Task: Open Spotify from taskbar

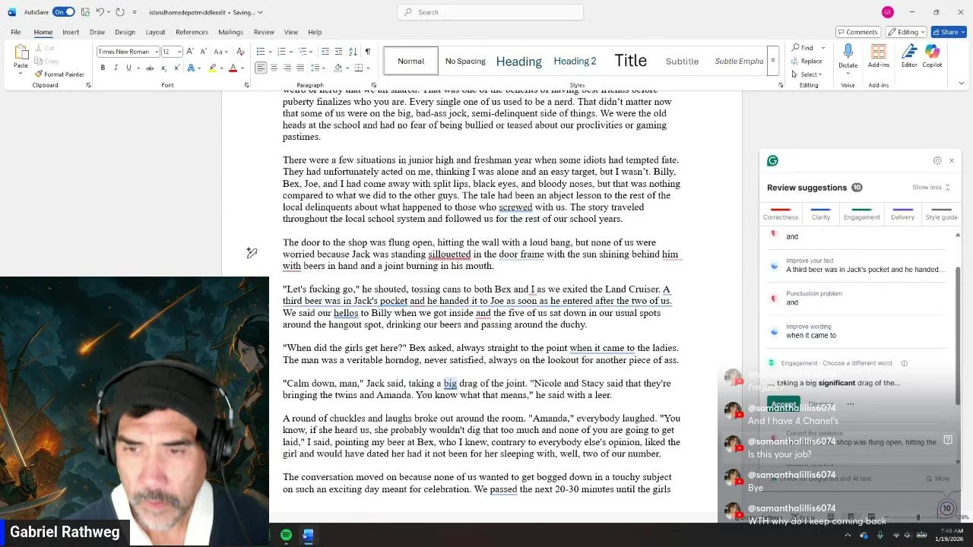Action: (x=286, y=536)
